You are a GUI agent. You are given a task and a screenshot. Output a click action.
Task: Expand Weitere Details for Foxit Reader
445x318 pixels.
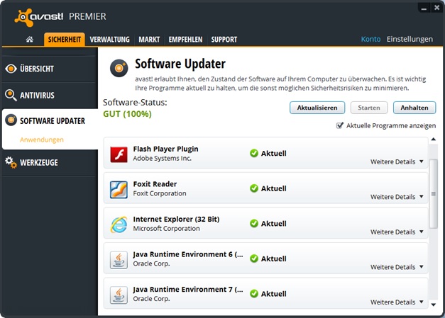[397, 197]
